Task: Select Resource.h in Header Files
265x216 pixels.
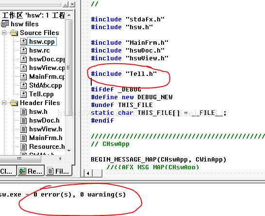Action: (x=47, y=147)
